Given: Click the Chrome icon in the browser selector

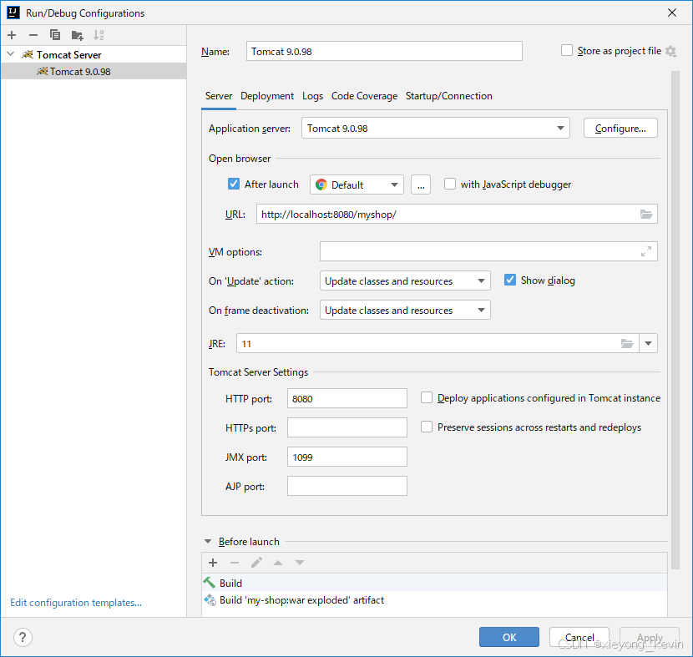Looking at the screenshot, I should 321,184.
